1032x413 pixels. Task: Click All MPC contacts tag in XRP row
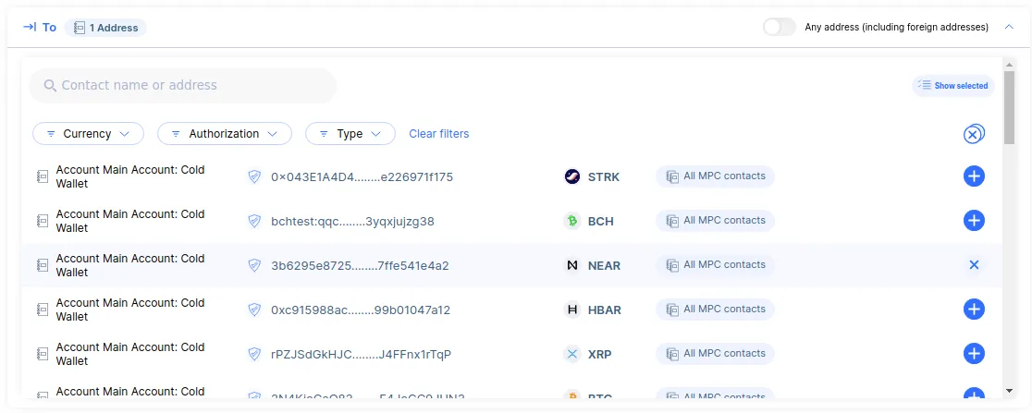(x=715, y=354)
